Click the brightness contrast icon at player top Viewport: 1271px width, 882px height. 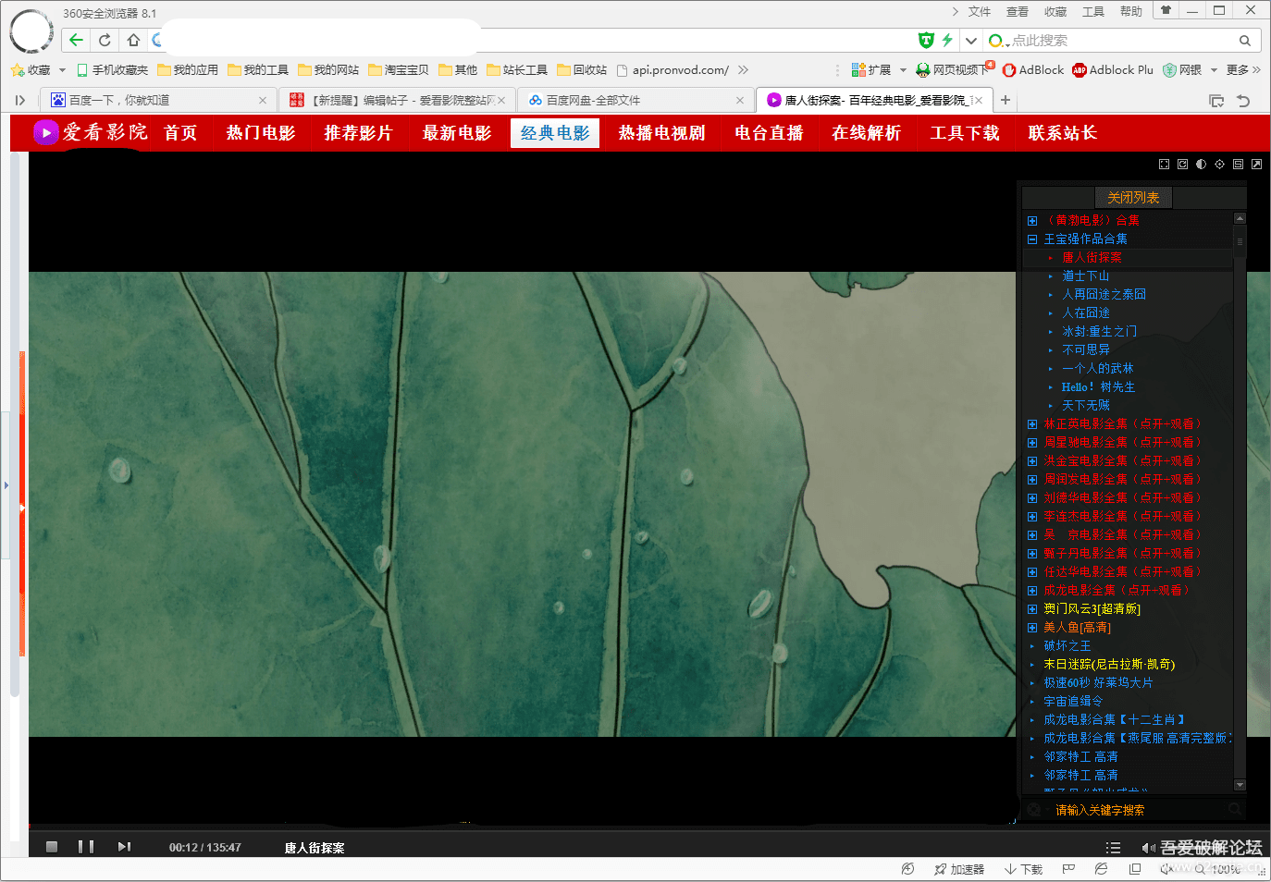(1201, 164)
